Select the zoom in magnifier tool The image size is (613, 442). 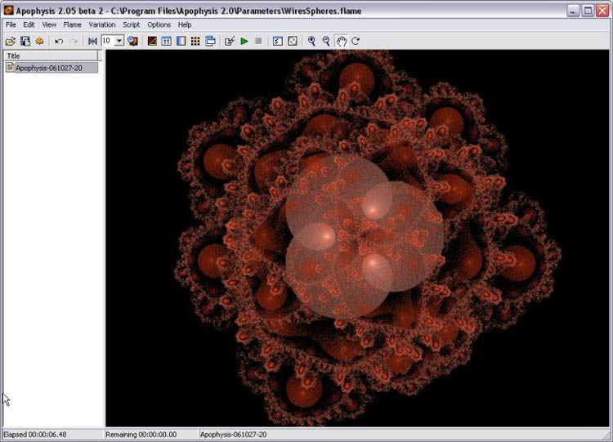coord(311,41)
